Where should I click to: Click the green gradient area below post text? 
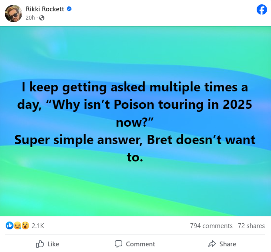click(x=135, y=192)
